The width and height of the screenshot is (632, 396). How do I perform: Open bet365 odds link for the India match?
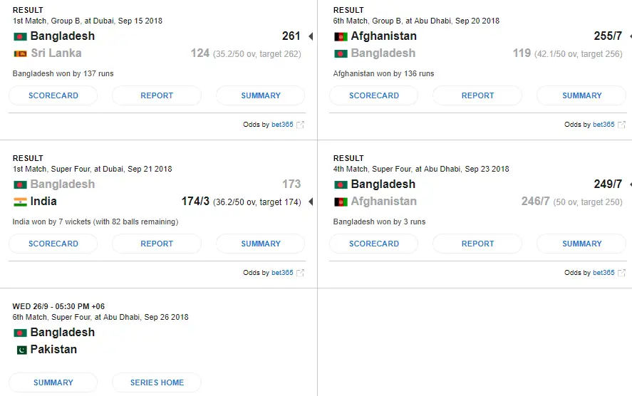pos(282,273)
